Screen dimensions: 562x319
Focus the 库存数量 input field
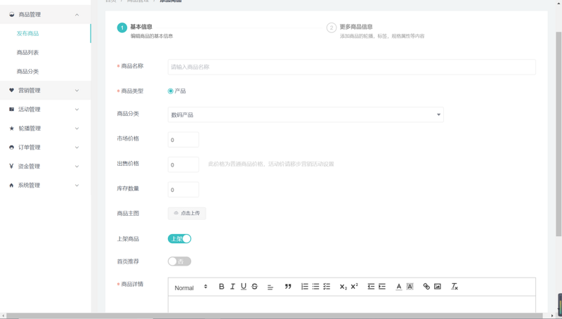coord(183,190)
